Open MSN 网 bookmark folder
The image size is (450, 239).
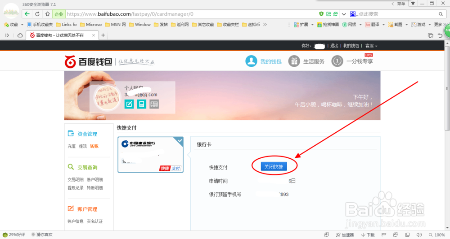(115, 25)
